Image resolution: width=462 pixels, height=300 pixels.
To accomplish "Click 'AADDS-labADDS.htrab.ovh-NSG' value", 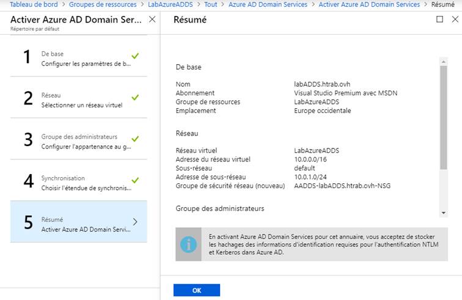I will click(342, 186).
